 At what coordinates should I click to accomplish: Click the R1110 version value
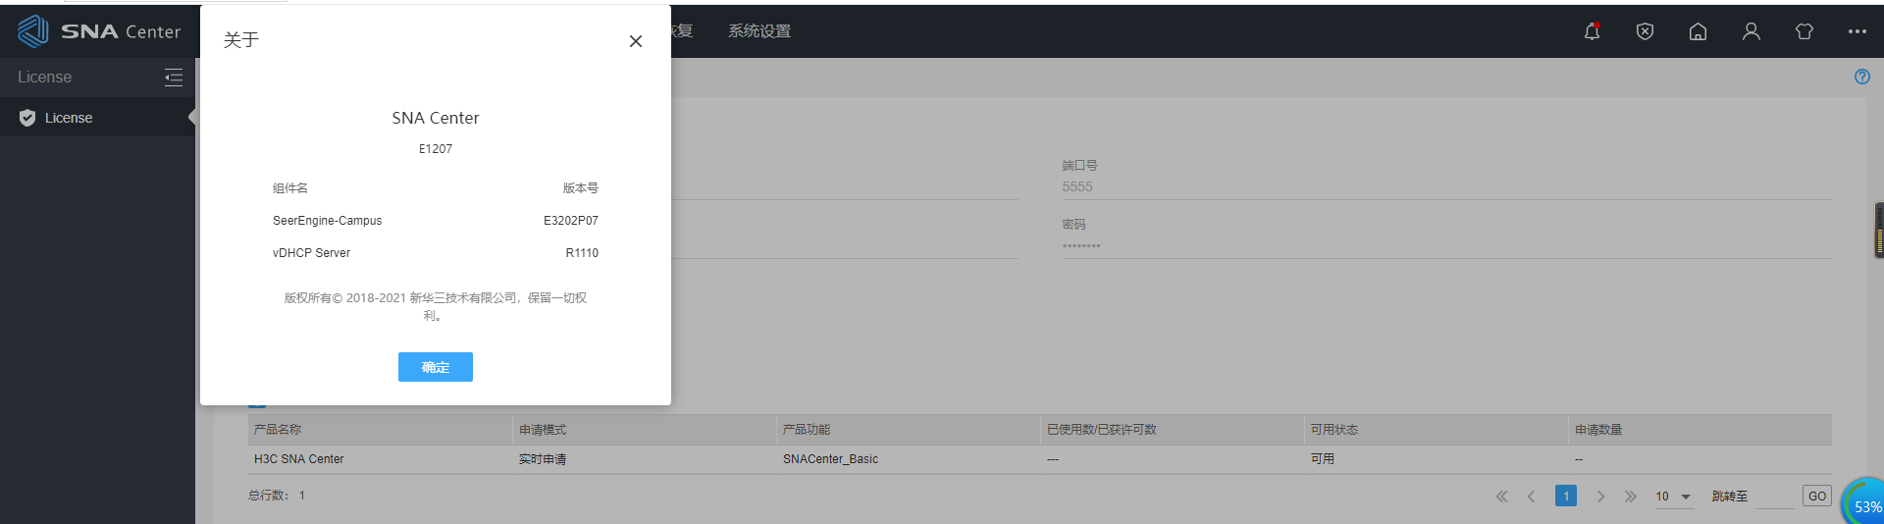pos(582,253)
